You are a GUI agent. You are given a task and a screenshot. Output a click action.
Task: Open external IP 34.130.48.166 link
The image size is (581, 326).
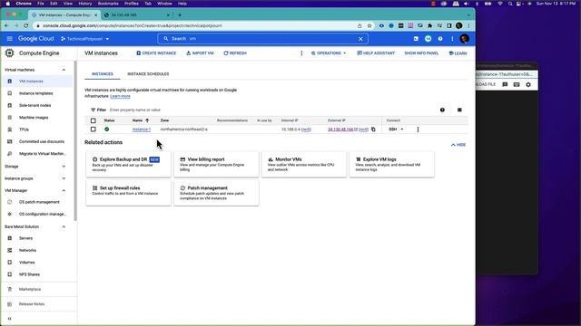coord(340,129)
